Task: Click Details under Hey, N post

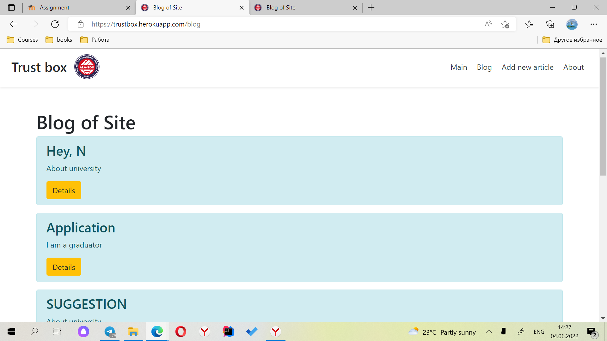Action: click(x=64, y=190)
